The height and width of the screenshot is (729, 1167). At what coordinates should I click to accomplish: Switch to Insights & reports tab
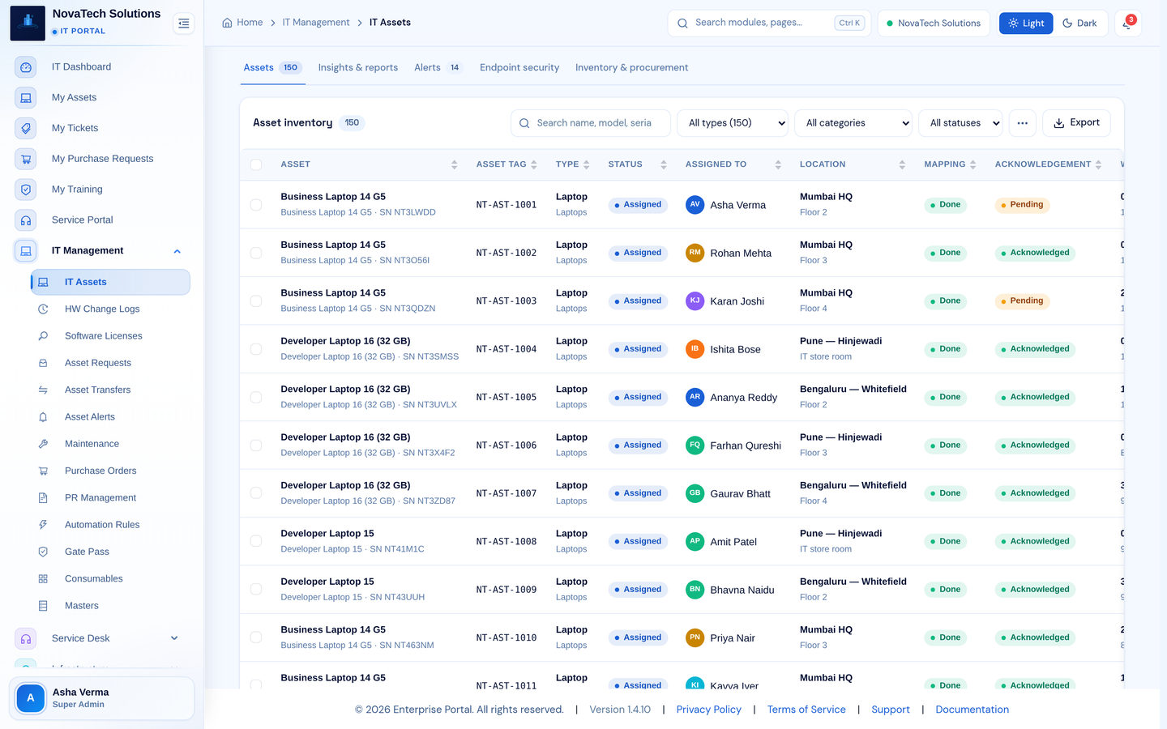tap(358, 68)
